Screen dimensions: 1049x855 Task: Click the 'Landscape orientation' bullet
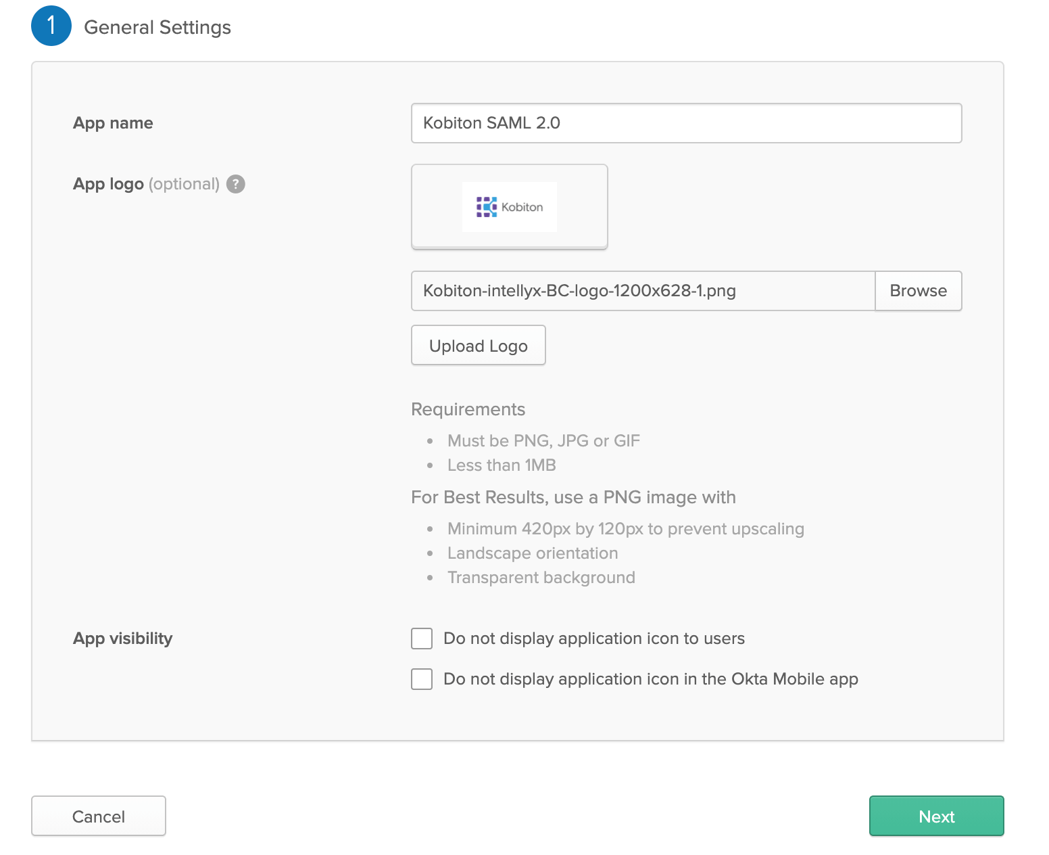pyautogui.click(x=533, y=553)
